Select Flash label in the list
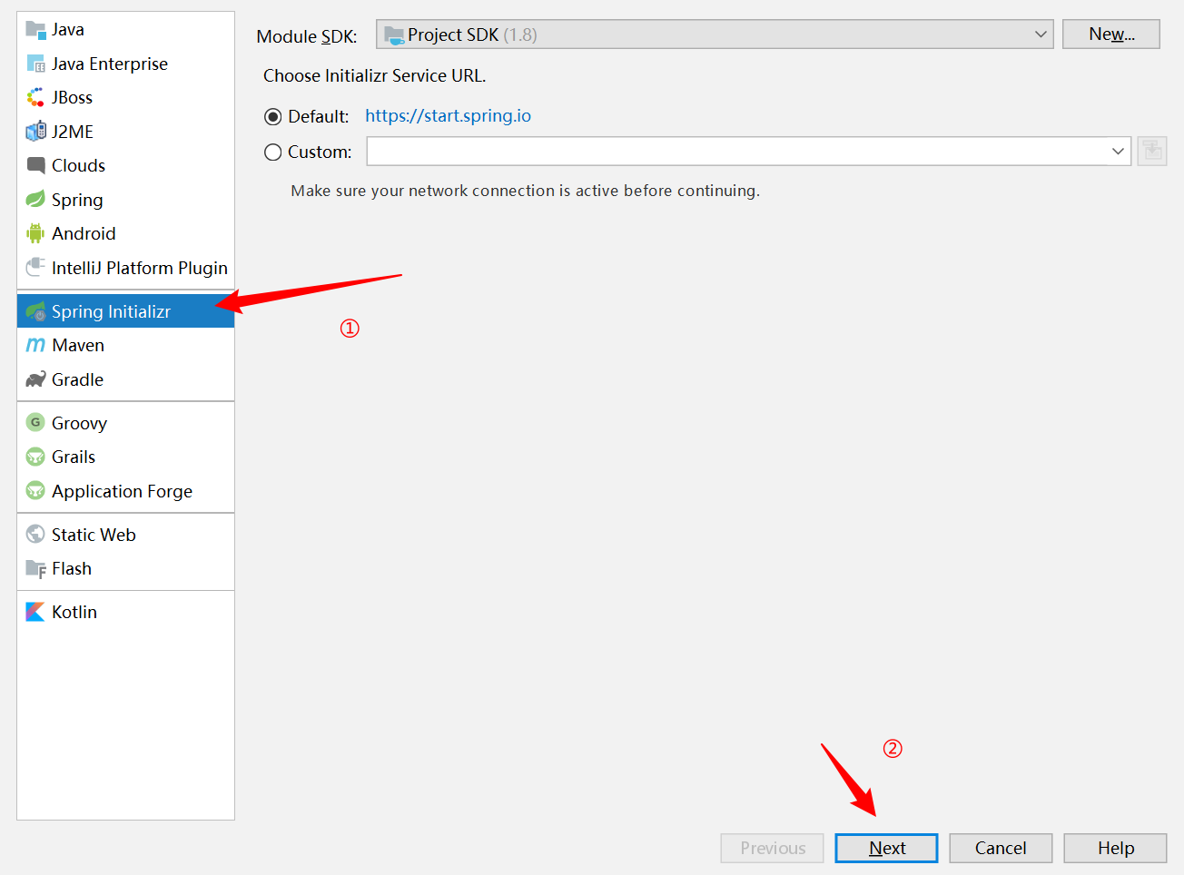Viewport: 1184px width, 875px height. 72,569
